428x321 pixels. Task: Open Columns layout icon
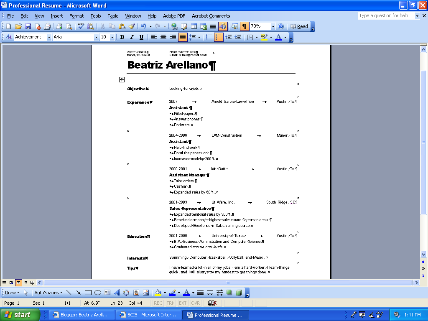[x=213, y=26]
